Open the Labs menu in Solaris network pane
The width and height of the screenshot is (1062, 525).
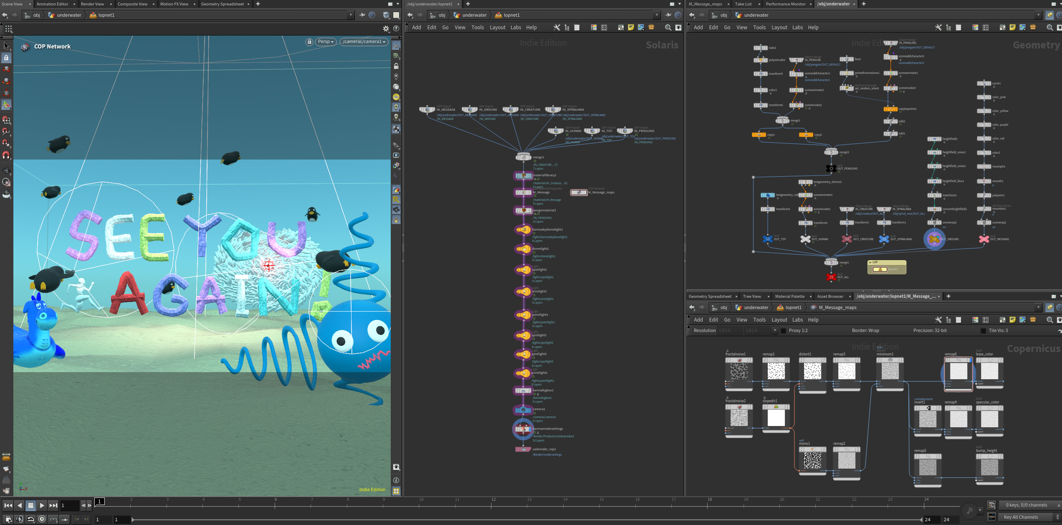click(516, 28)
